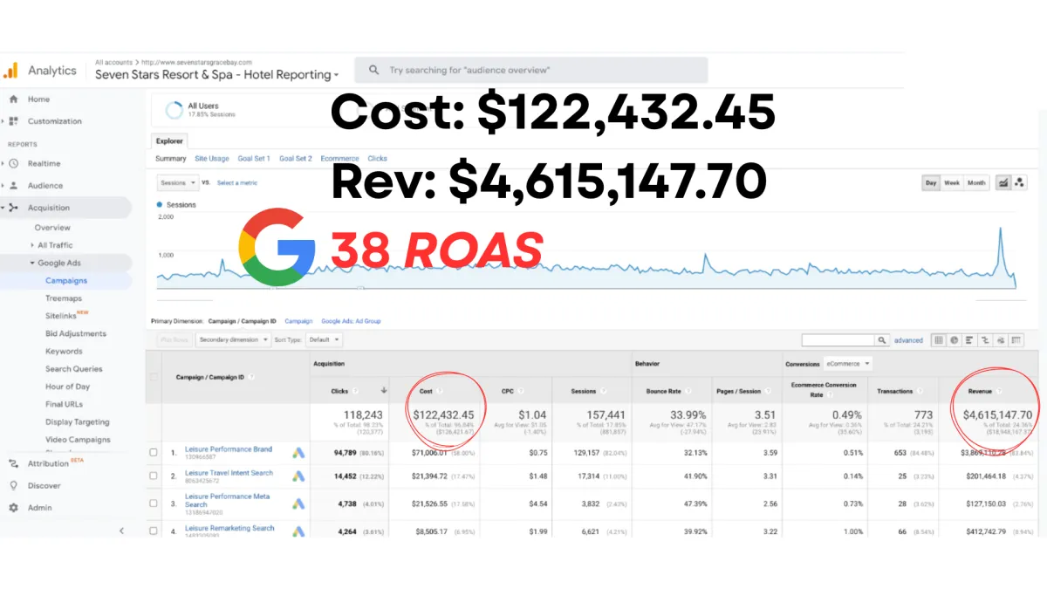The image size is (1047, 589).
Task: Open the Home icon in sidebar
Action: pos(14,99)
